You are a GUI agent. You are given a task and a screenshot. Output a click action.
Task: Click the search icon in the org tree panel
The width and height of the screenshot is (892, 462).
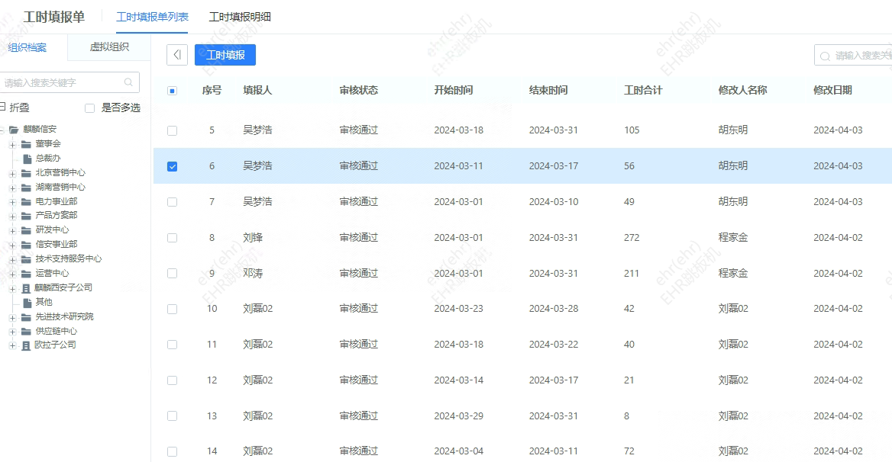(127, 82)
